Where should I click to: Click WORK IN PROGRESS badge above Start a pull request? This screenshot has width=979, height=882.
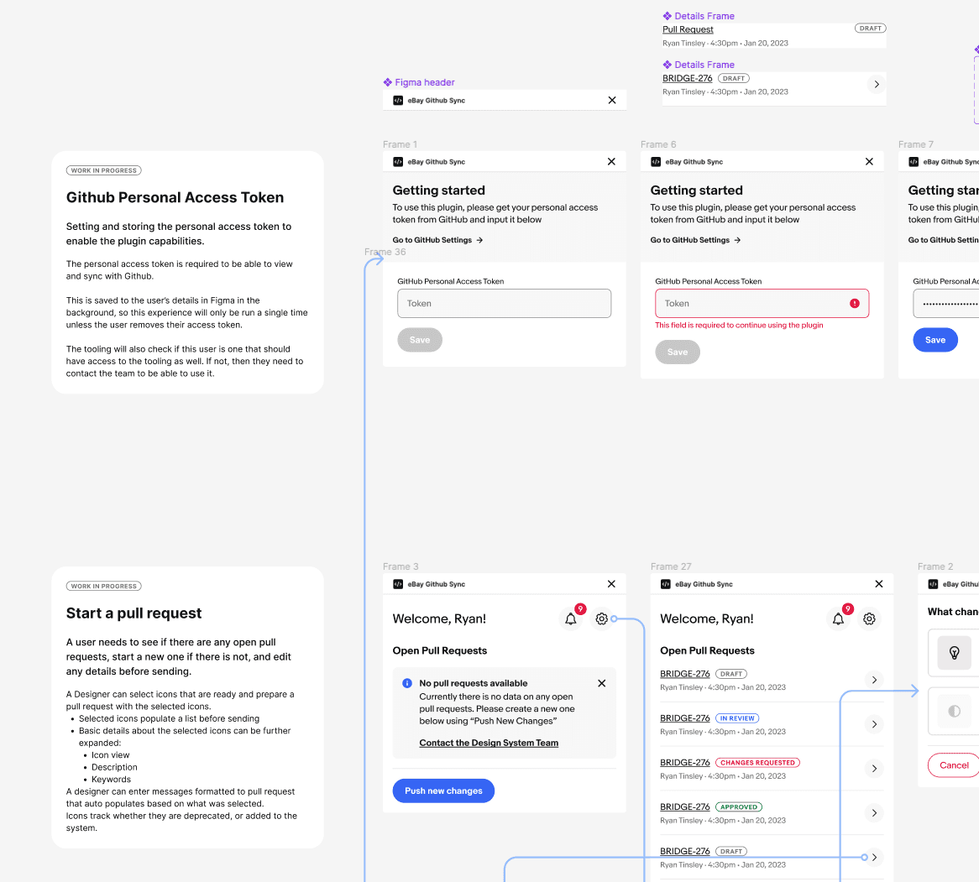[x=103, y=586]
